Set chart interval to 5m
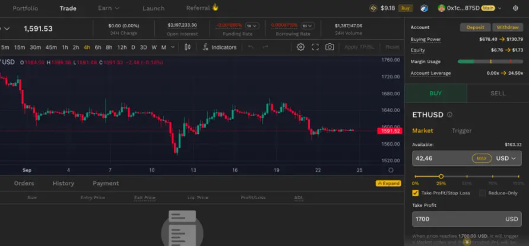 point(5,47)
